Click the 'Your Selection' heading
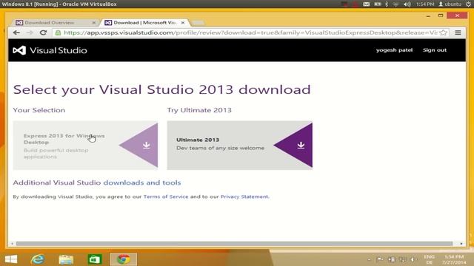 [x=39, y=110]
